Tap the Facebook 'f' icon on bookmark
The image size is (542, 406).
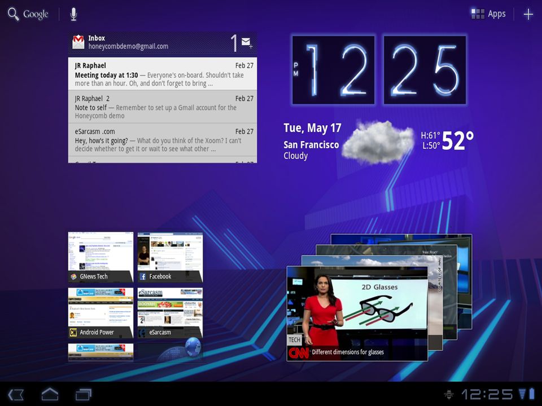[x=142, y=276]
